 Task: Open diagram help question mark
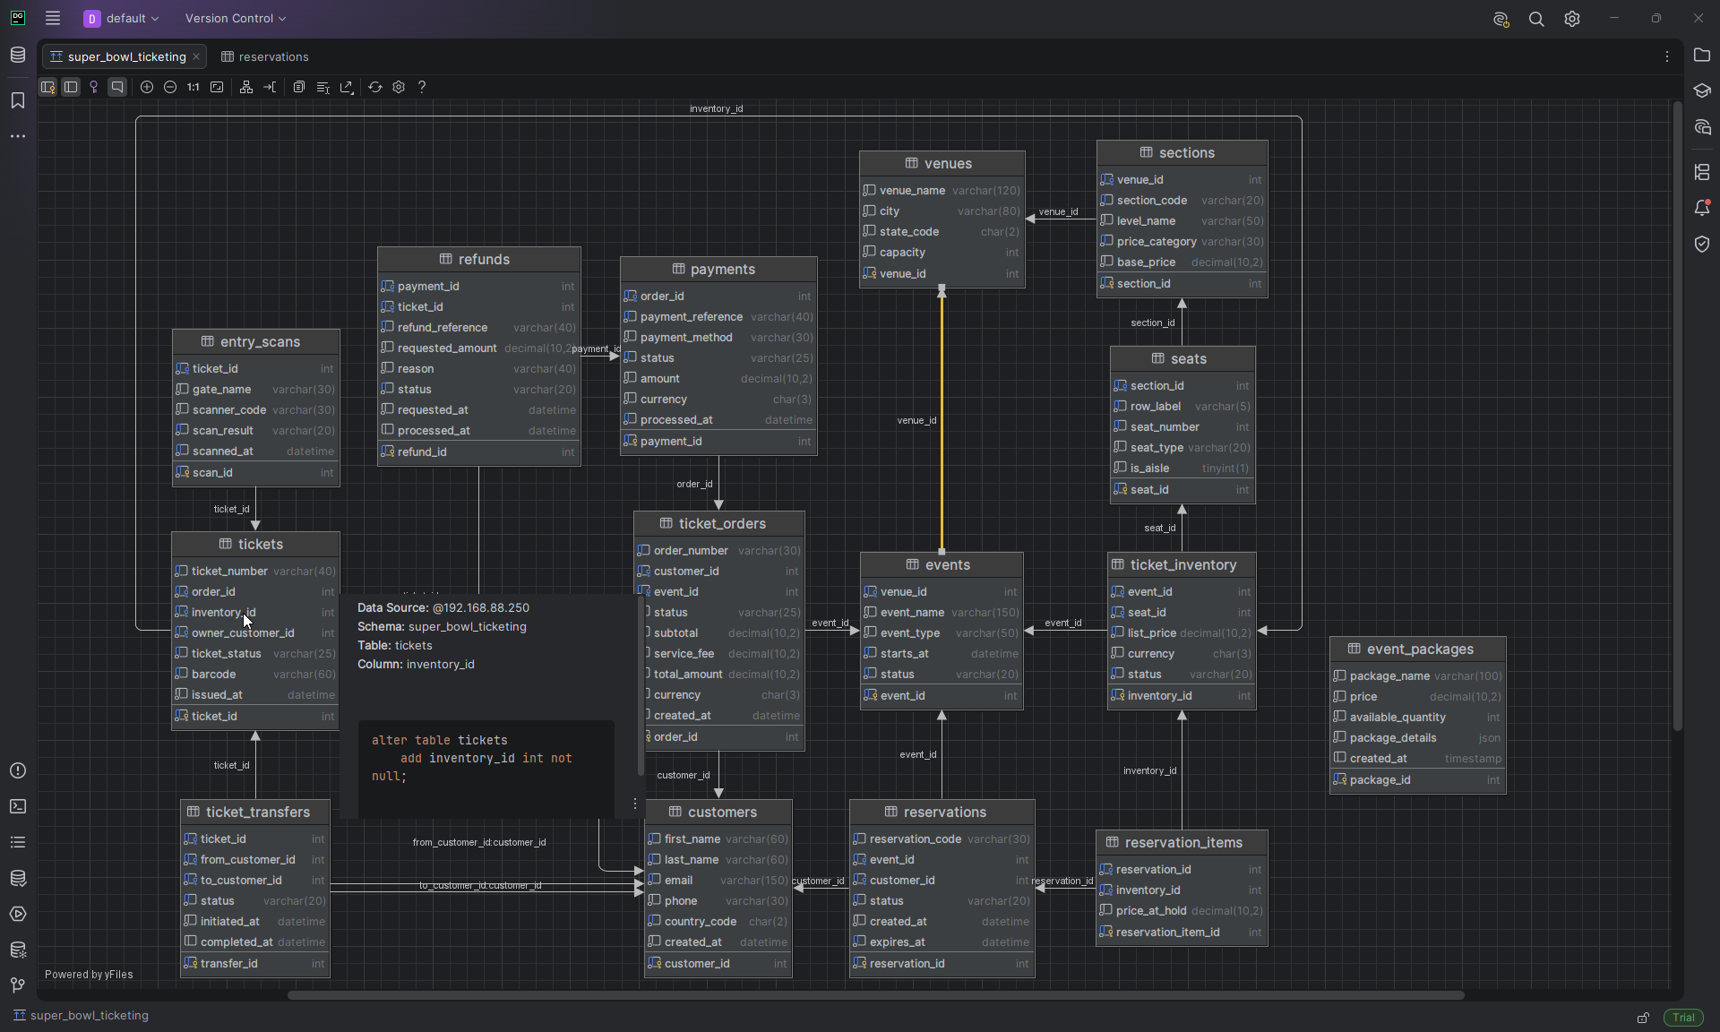click(x=422, y=87)
